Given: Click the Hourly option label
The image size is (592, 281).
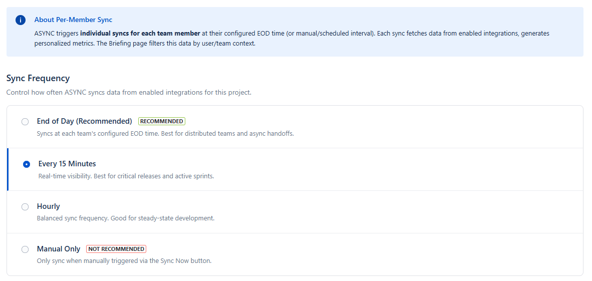Looking at the screenshot, I should click(49, 206).
